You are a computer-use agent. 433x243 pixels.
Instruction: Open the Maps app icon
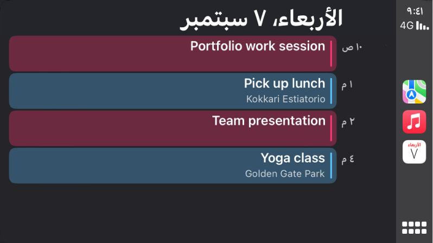click(x=414, y=91)
